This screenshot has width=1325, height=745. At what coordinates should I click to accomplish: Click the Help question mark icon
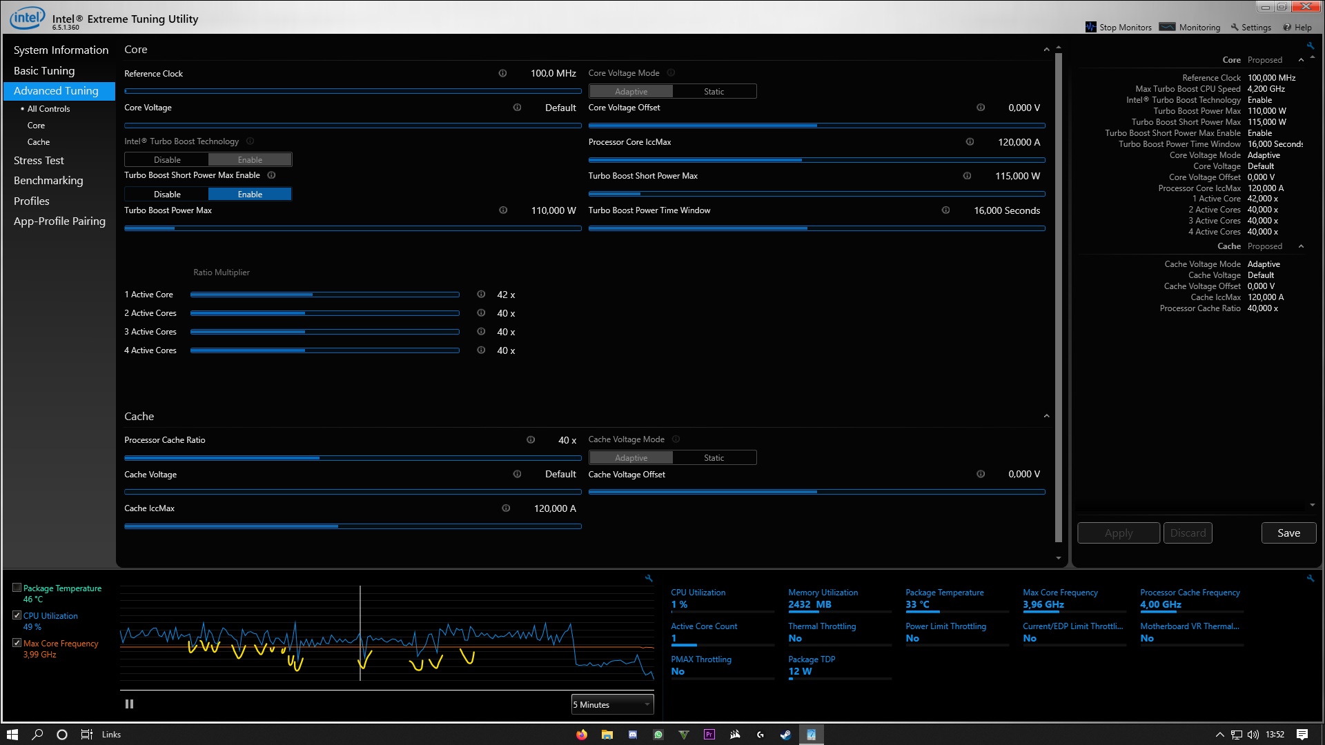click(1286, 27)
